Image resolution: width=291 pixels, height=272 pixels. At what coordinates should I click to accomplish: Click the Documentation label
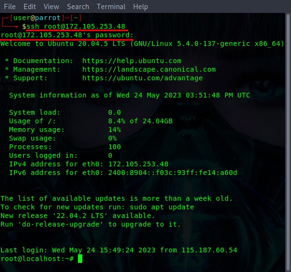click(x=43, y=61)
